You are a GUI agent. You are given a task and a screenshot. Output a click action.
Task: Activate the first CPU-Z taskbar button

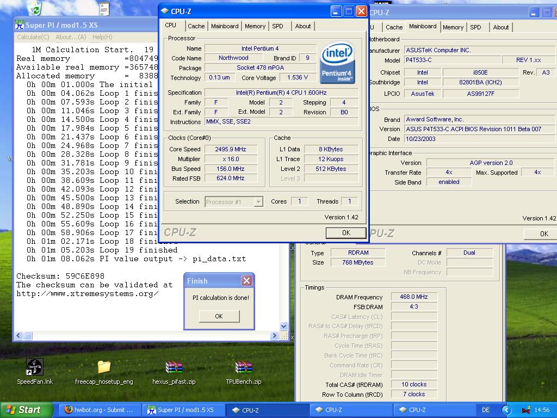point(267,410)
